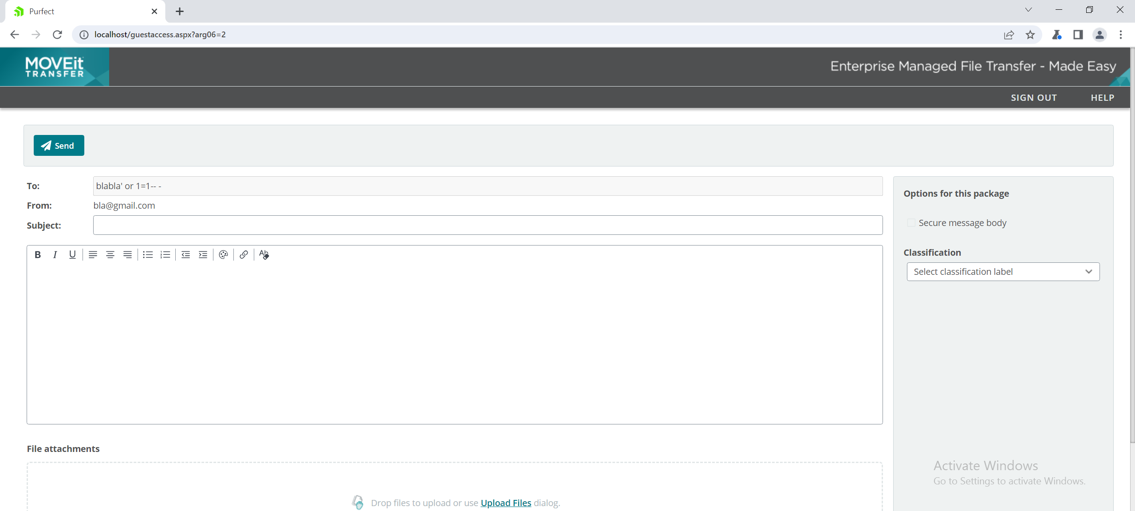Decrease indent of the paragraph
The height and width of the screenshot is (511, 1135).
[x=185, y=254]
